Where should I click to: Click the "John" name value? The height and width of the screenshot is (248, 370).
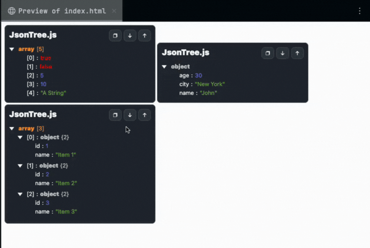[208, 93]
